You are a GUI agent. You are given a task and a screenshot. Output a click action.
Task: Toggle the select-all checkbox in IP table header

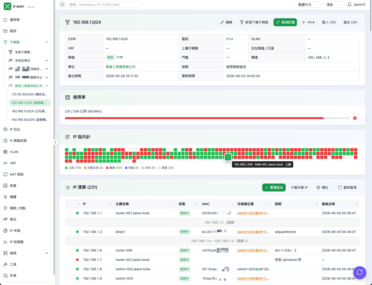(x=70, y=204)
